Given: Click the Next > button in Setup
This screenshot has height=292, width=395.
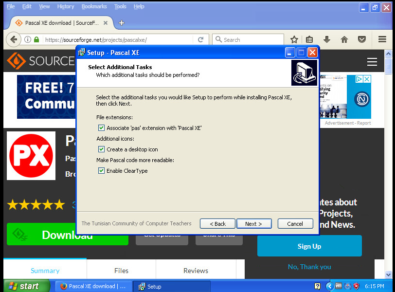Looking at the screenshot, I should [x=254, y=224].
